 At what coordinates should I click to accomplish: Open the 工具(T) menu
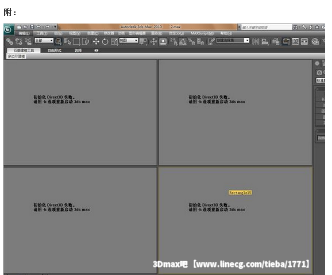pyautogui.click(x=42, y=33)
